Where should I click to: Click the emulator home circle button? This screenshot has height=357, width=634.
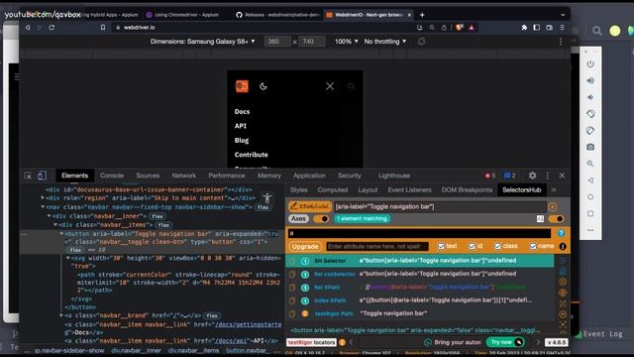click(x=590, y=196)
